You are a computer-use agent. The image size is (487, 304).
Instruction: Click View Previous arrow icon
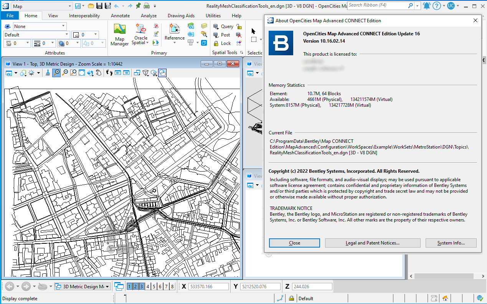point(117,73)
